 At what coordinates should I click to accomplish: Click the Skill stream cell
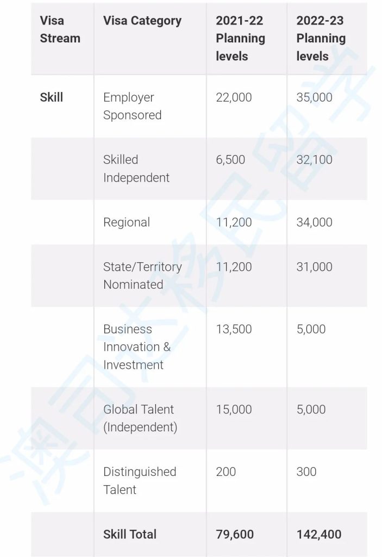(52, 97)
